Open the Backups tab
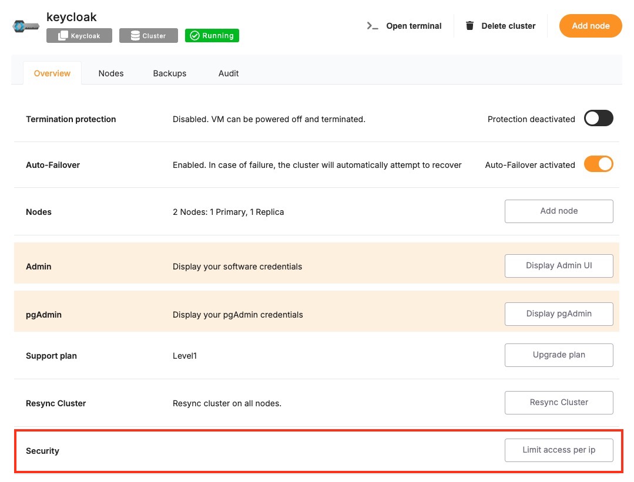Viewport: 634px width, 482px height. [170, 73]
